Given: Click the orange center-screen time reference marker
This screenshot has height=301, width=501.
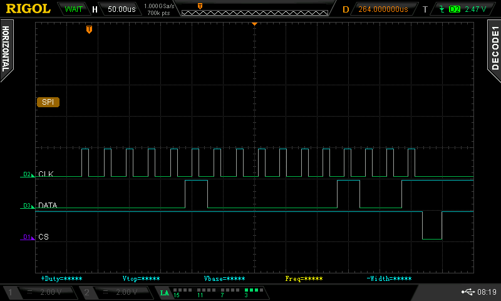Looking at the screenshot, I should [254, 24].
